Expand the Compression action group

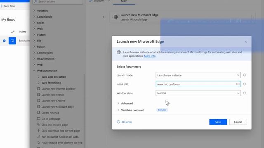pyautogui.click(x=45, y=53)
